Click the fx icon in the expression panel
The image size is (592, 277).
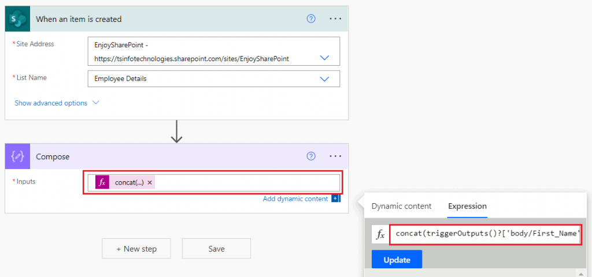(x=380, y=234)
